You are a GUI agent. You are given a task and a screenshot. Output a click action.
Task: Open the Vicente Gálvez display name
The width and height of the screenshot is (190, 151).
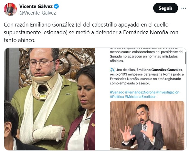36,6
